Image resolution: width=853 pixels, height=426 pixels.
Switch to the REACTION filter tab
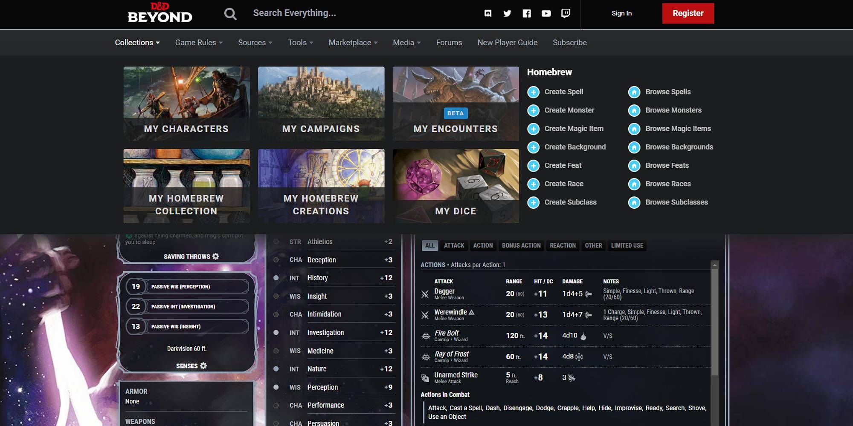[563, 245]
